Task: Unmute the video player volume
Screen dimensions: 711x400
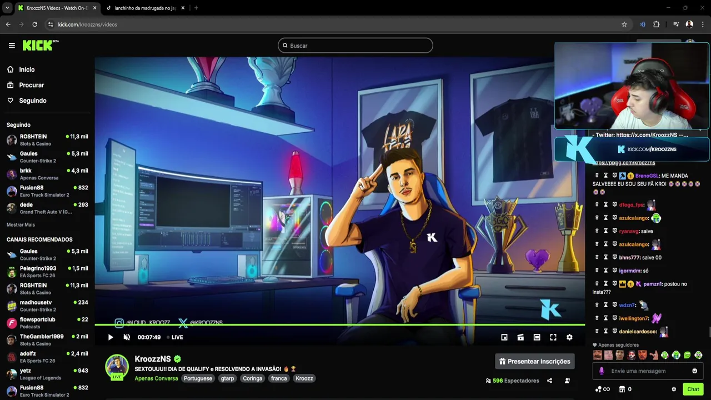Action: coord(127,337)
